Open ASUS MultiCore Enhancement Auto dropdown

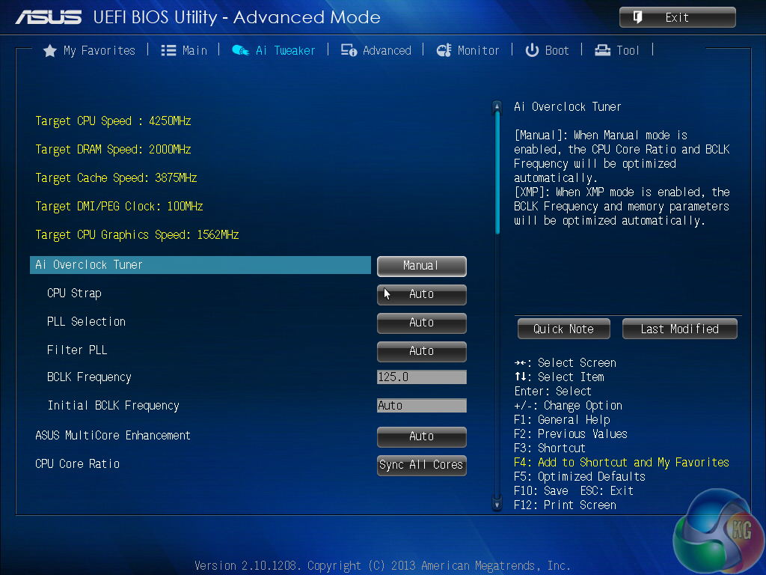[422, 436]
